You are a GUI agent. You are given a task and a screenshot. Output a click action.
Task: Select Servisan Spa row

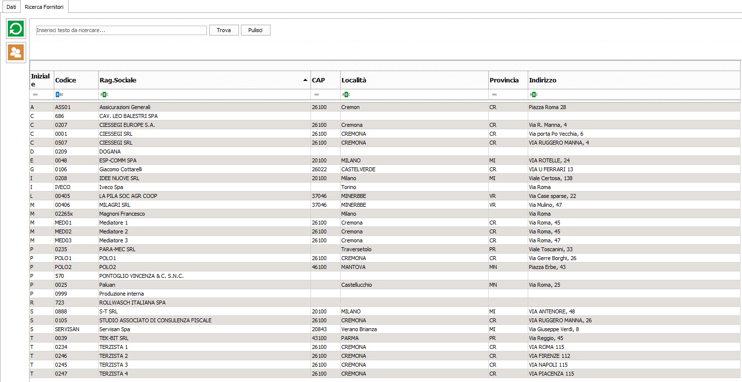pos(385,329)
